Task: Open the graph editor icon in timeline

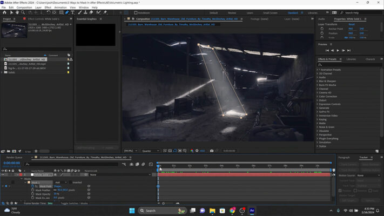Action: [x=151, y=164]
